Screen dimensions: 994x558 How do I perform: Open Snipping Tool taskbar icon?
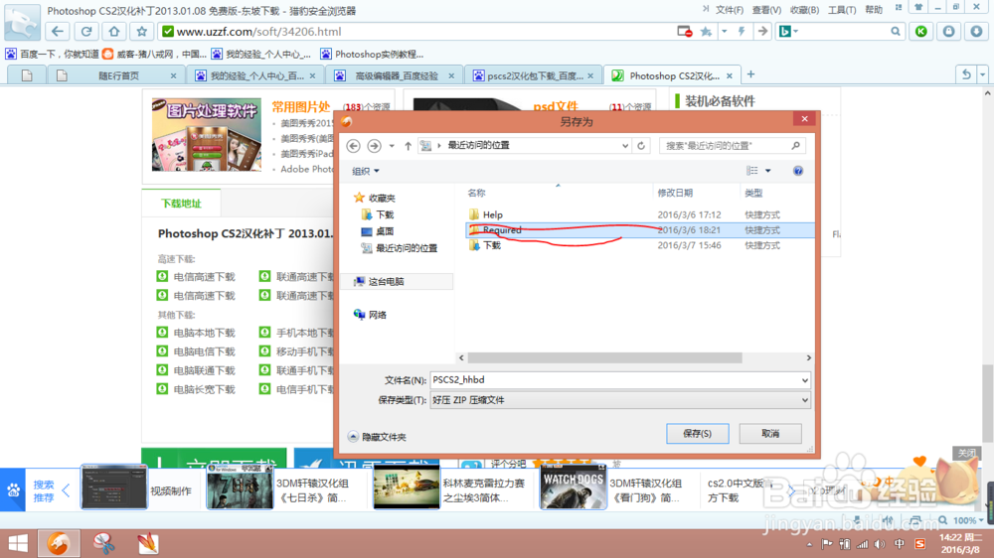click(103, 543)
